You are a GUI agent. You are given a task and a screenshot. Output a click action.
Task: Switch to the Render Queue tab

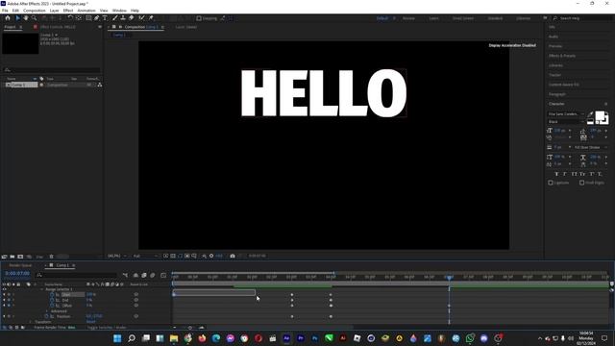coord(21,265)
